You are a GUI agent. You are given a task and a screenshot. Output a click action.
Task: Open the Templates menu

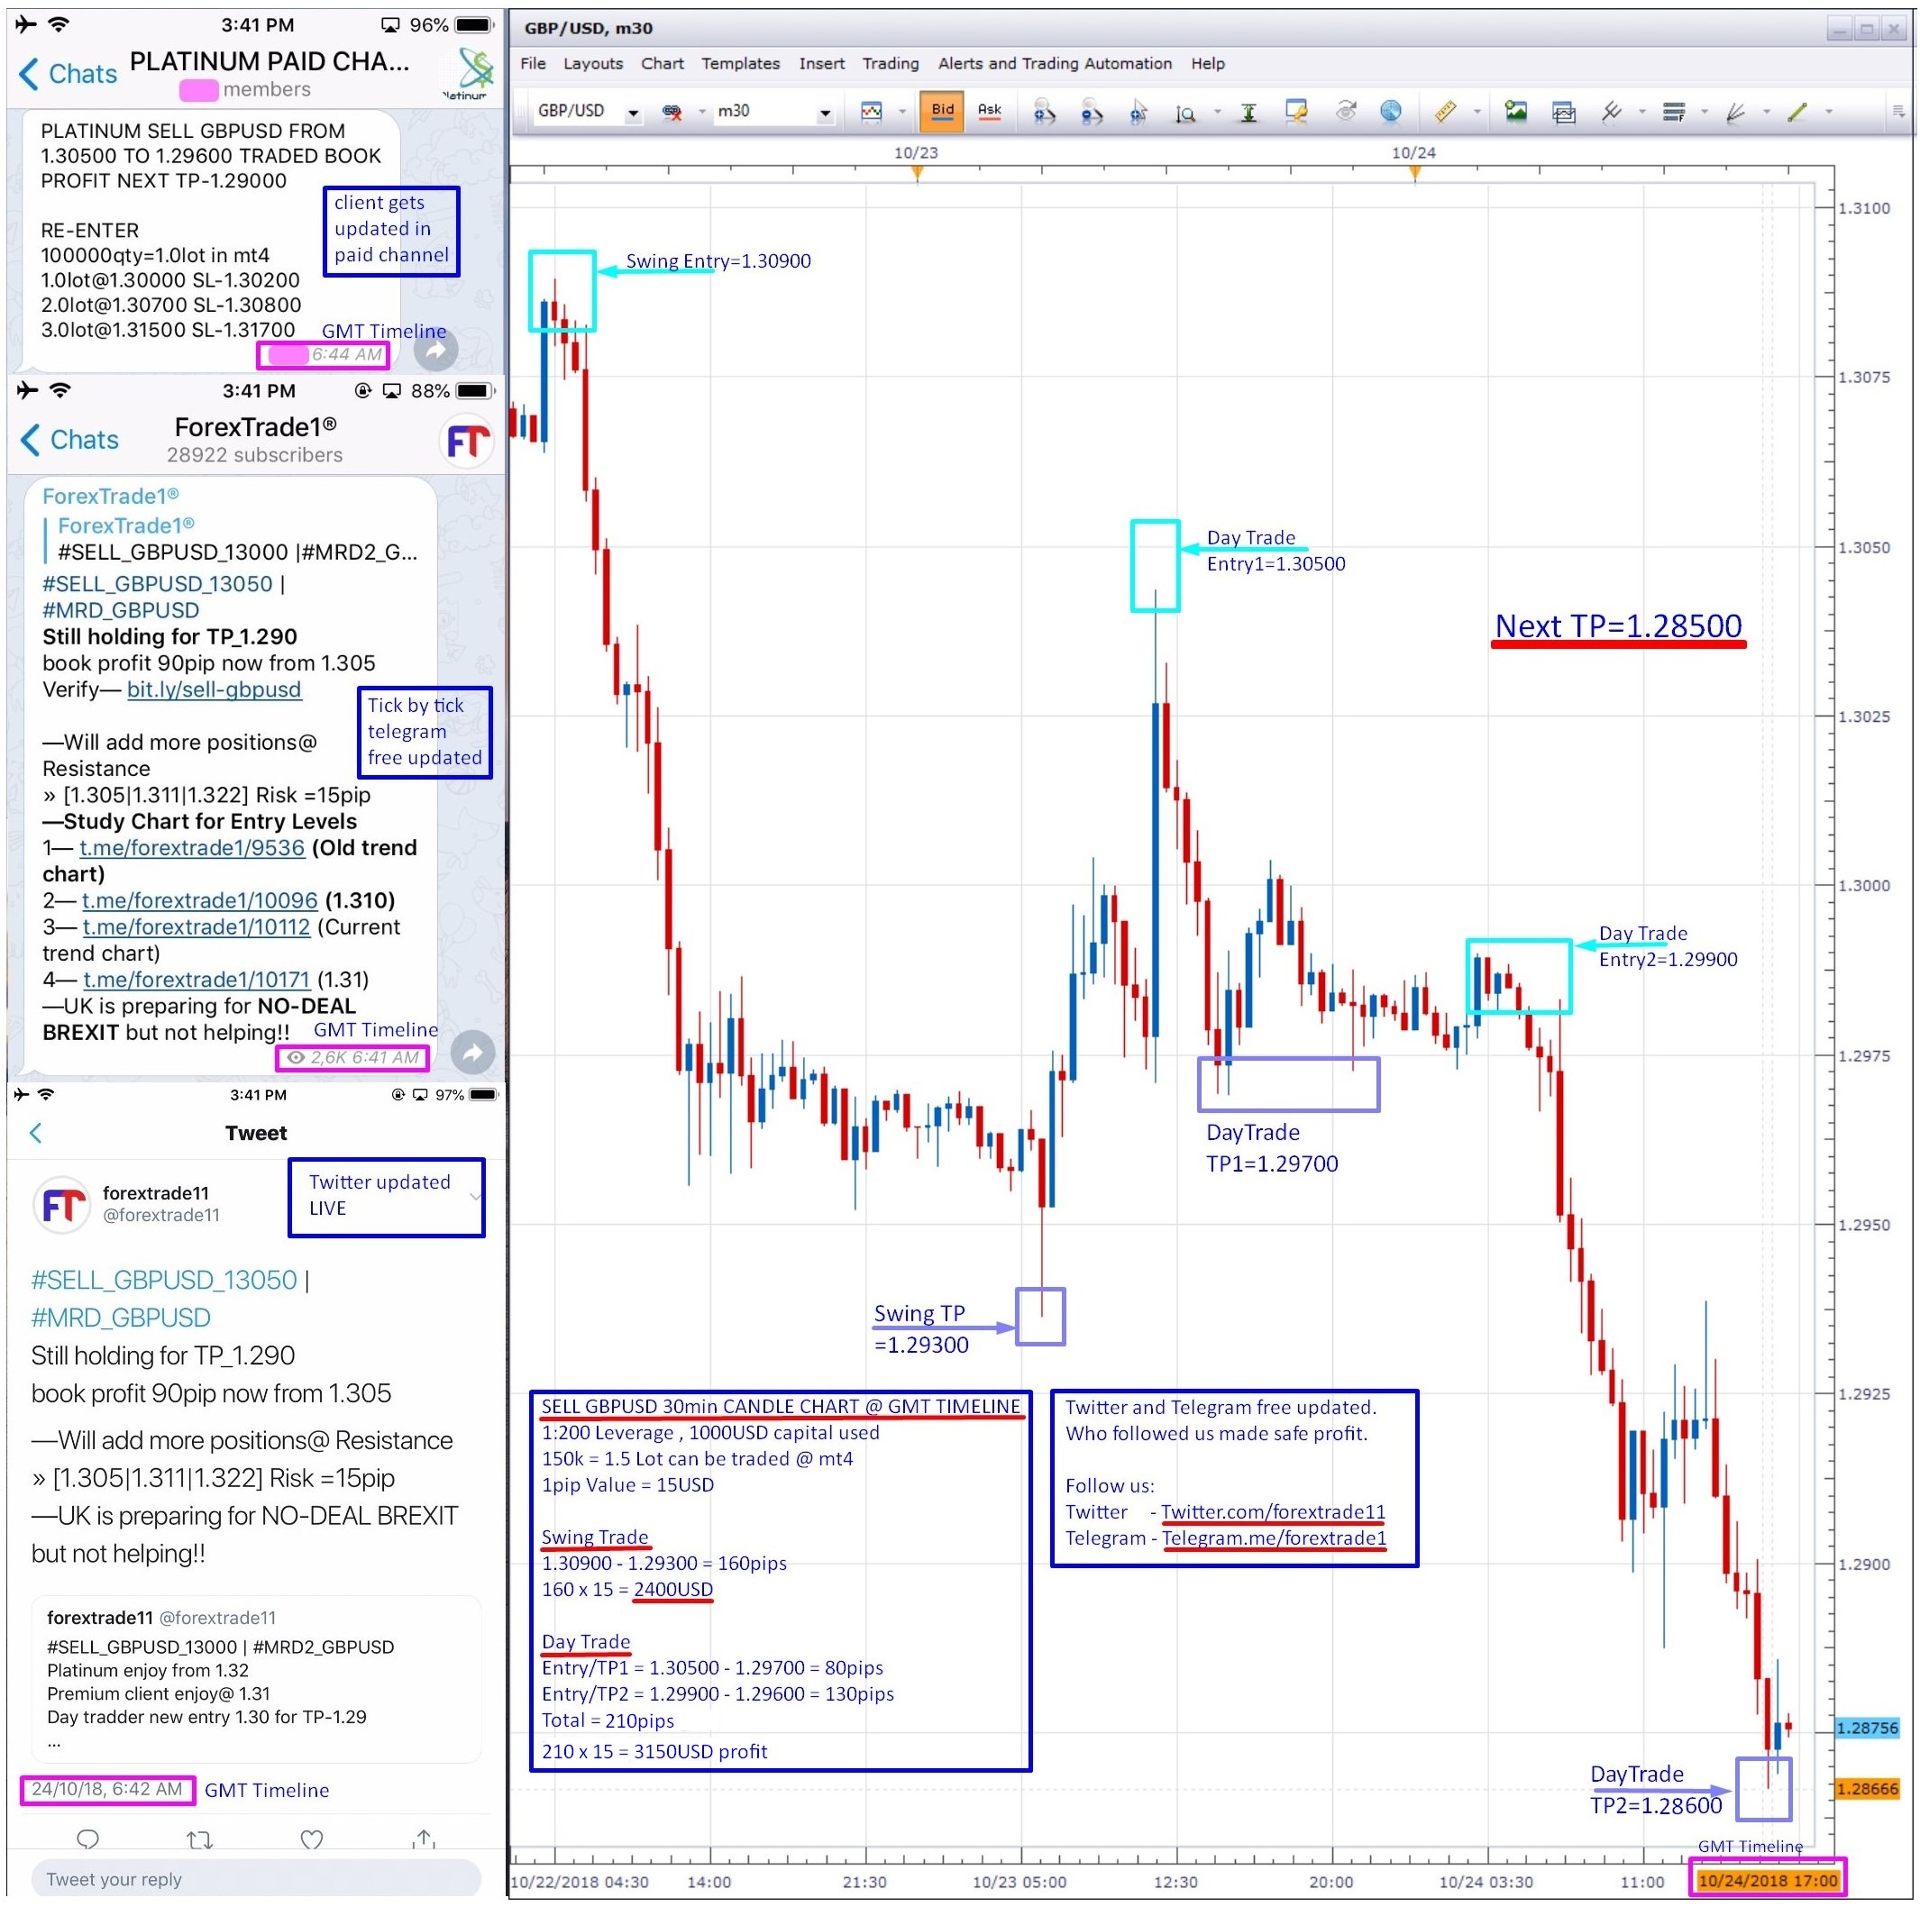(740, 64)
